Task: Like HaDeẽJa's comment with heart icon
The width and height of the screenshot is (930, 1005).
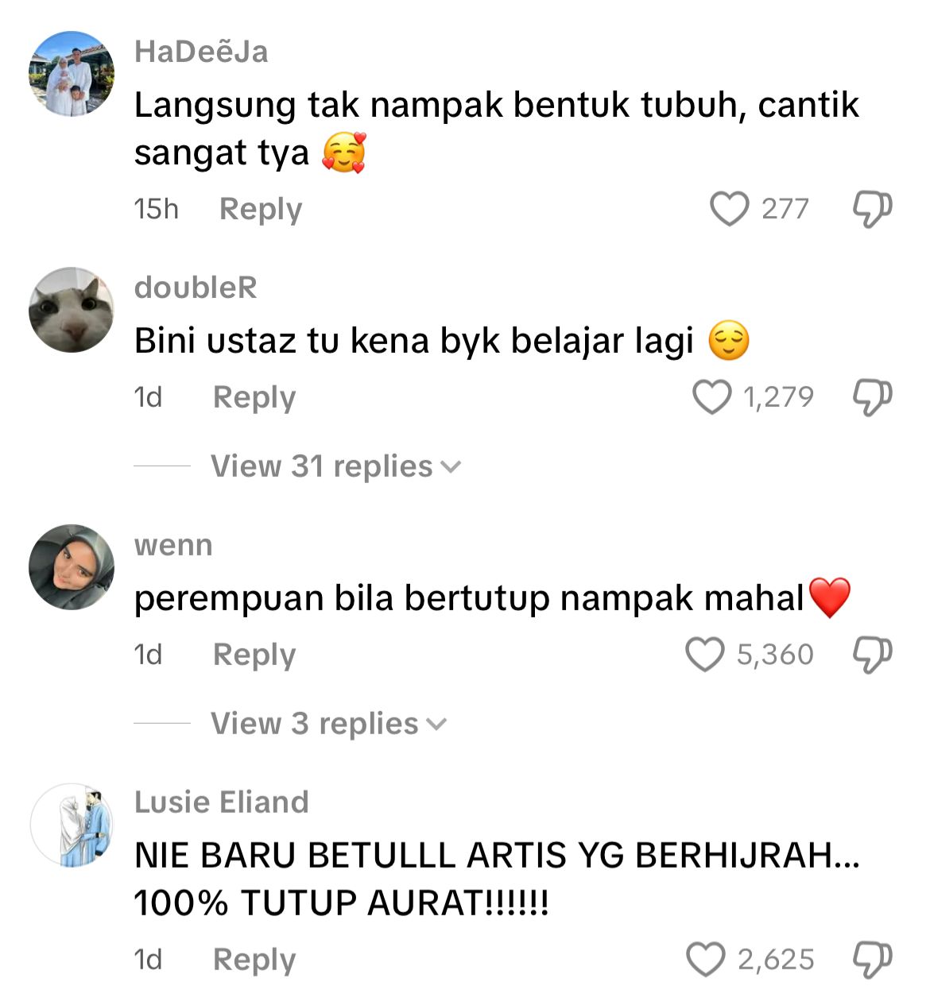Action: (729, 209)
